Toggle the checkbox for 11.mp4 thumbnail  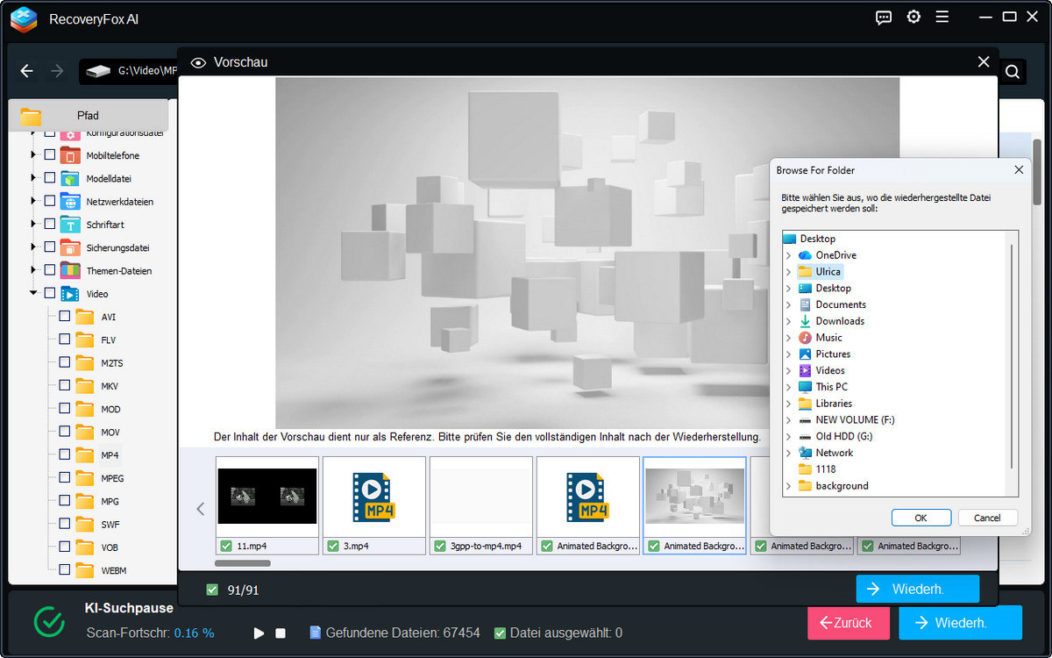227,546
